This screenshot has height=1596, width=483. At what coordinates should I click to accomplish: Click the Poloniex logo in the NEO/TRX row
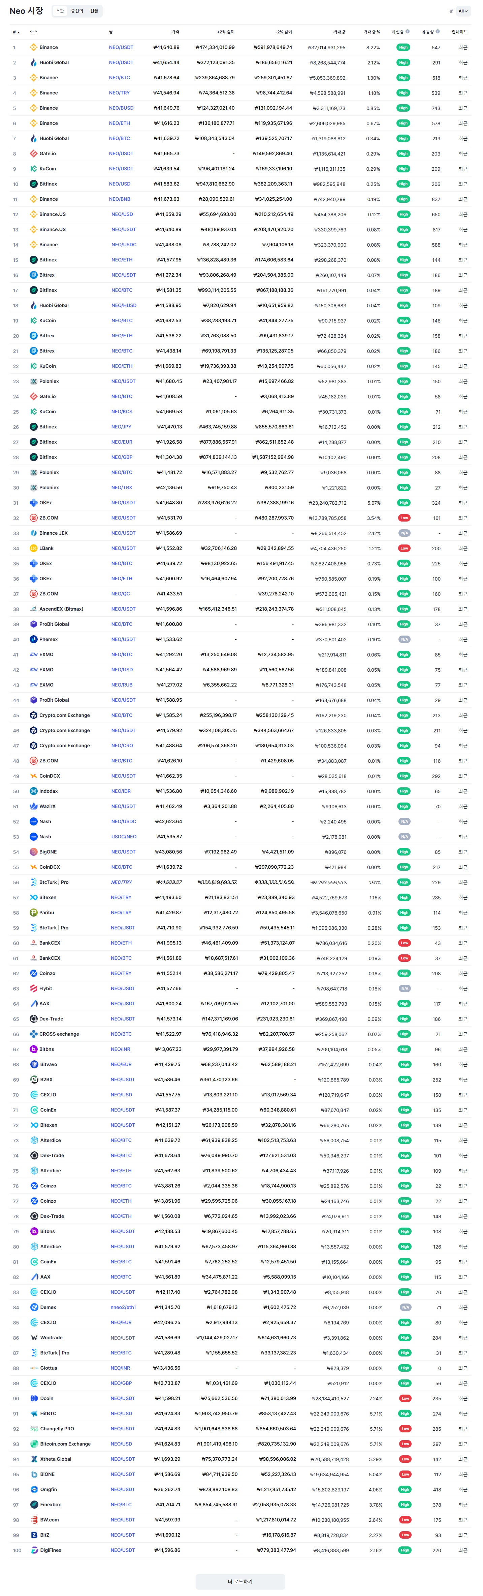click(33, 487)
